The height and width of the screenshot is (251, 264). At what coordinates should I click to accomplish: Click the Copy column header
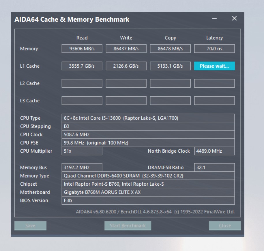point(170,38)
